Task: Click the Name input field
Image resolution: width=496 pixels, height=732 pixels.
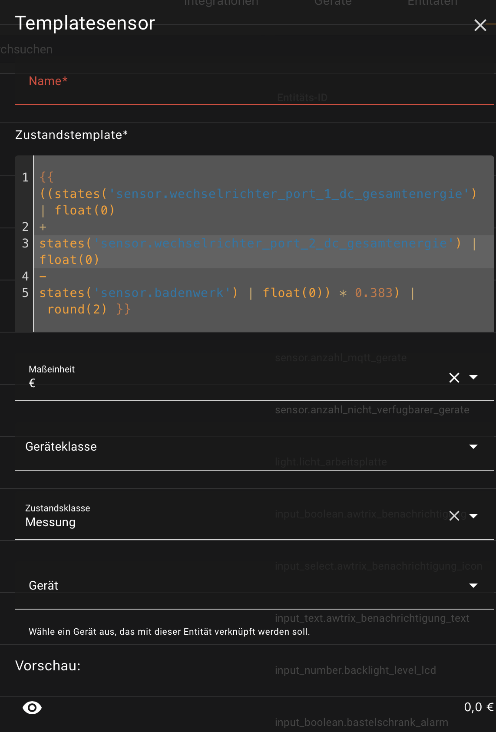Action: 254,91
